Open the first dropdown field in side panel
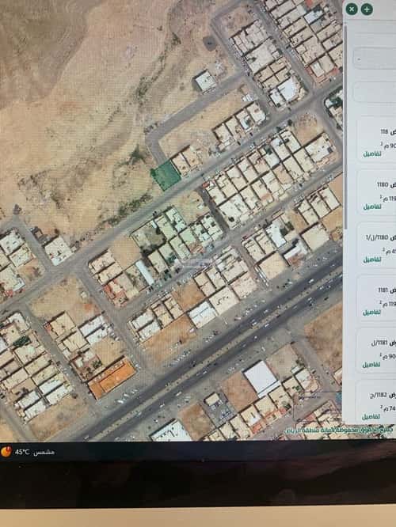The width and height of the screenshot is (396, 527). pyautogui.click(x=375, y=59)
